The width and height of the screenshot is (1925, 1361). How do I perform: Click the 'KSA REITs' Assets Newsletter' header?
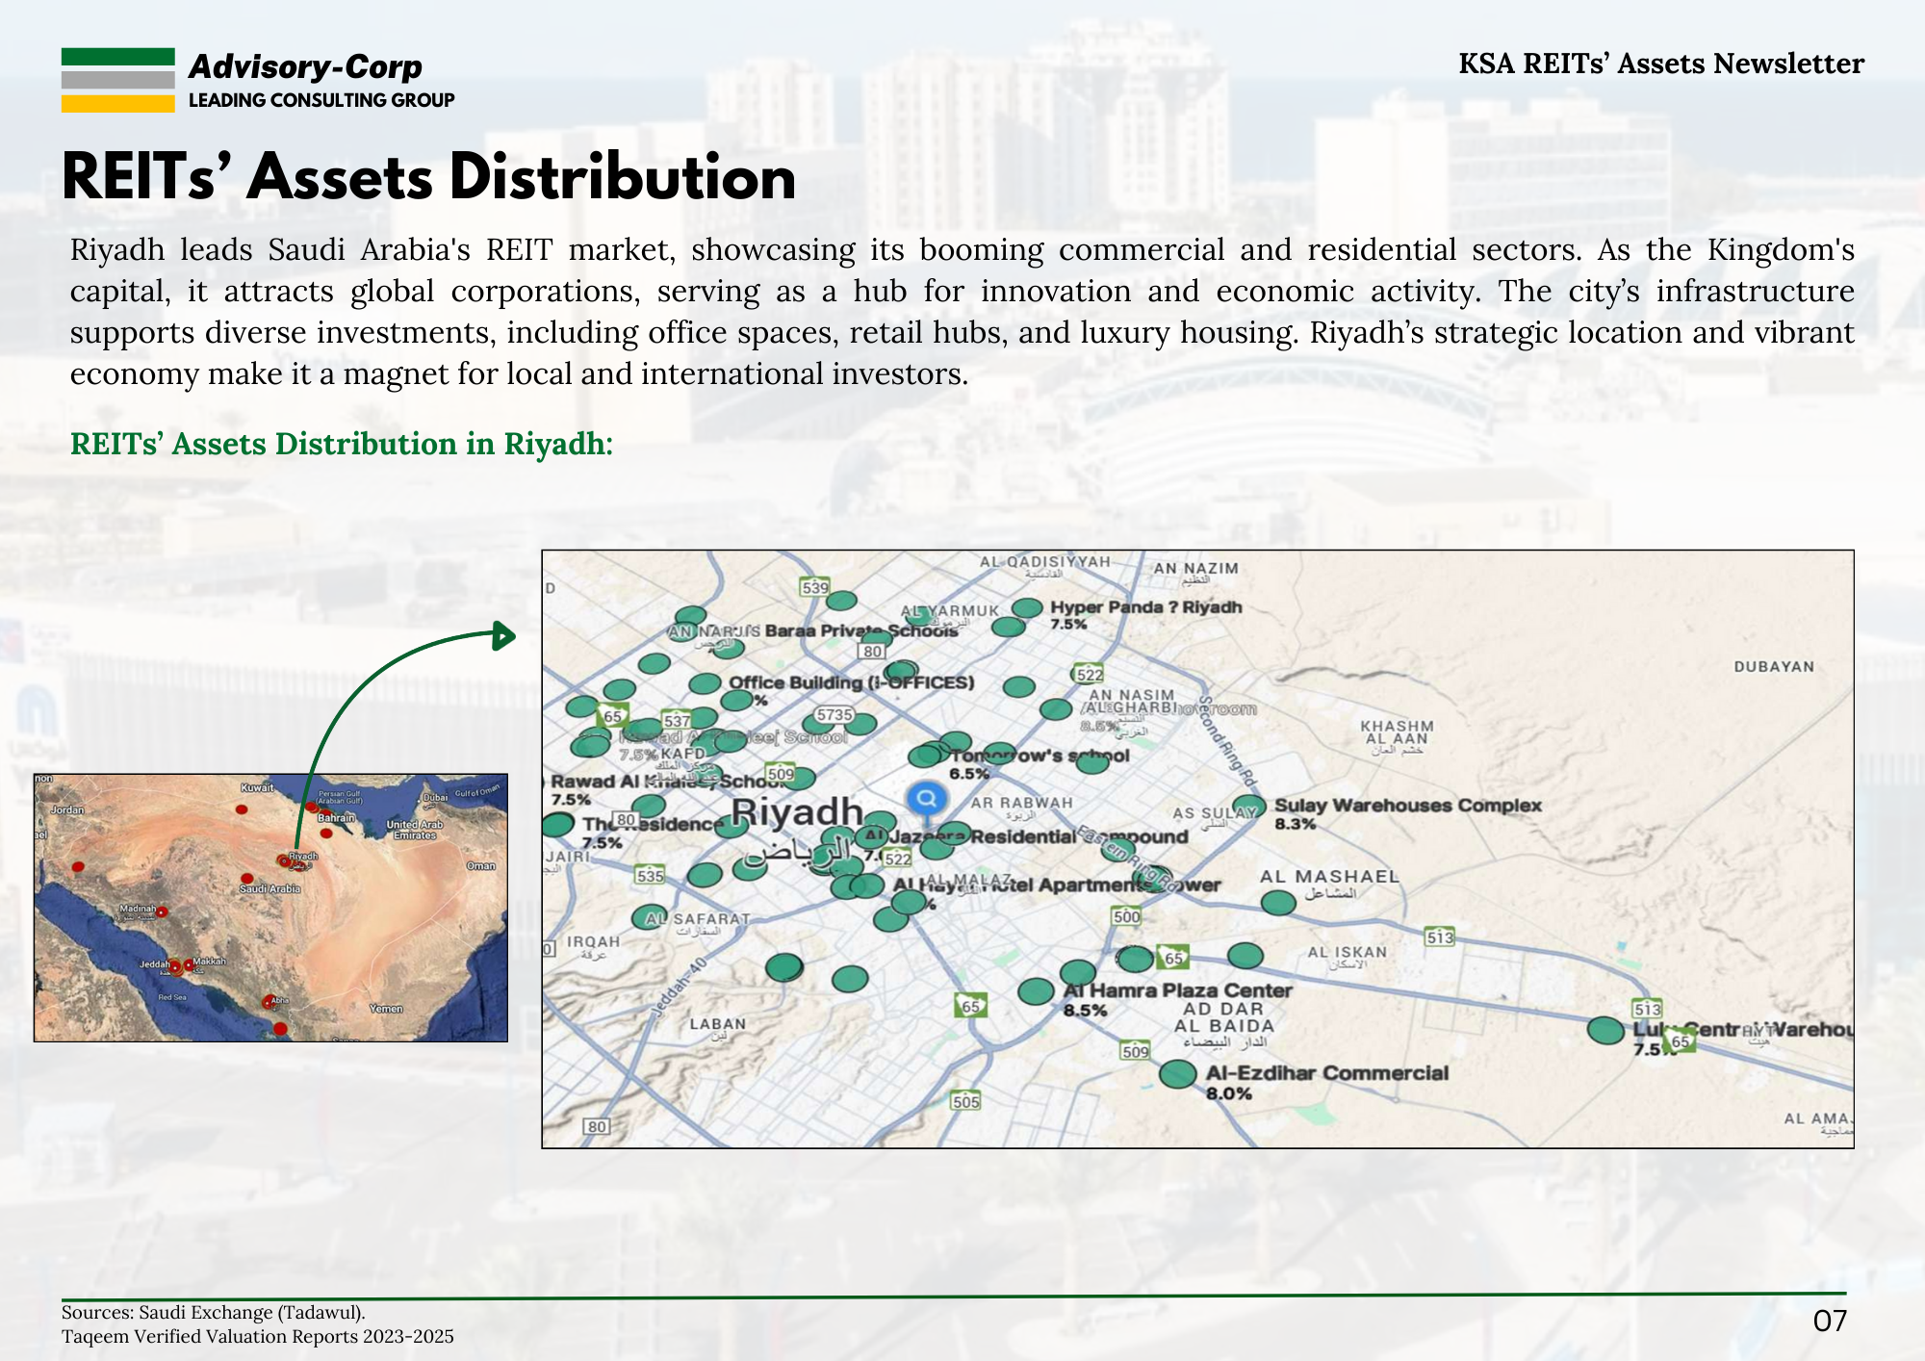1660,64
